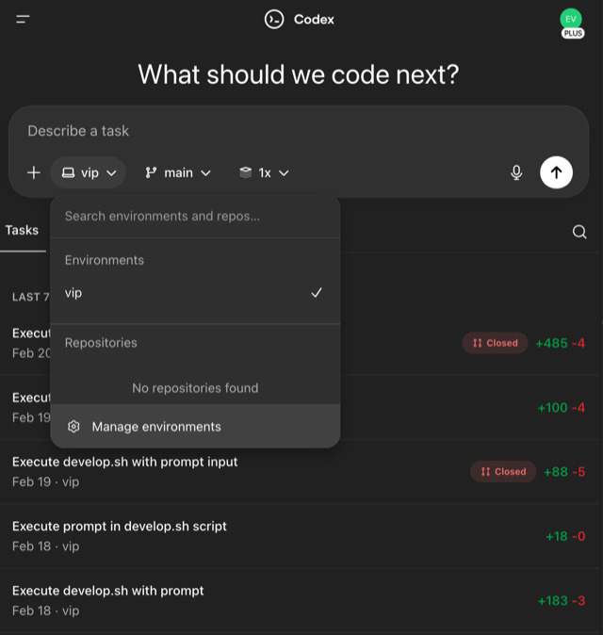Viewport: 603px width, 635px height.
Task: Click the +183 -3 diff stats
Action: click(562, 601)
